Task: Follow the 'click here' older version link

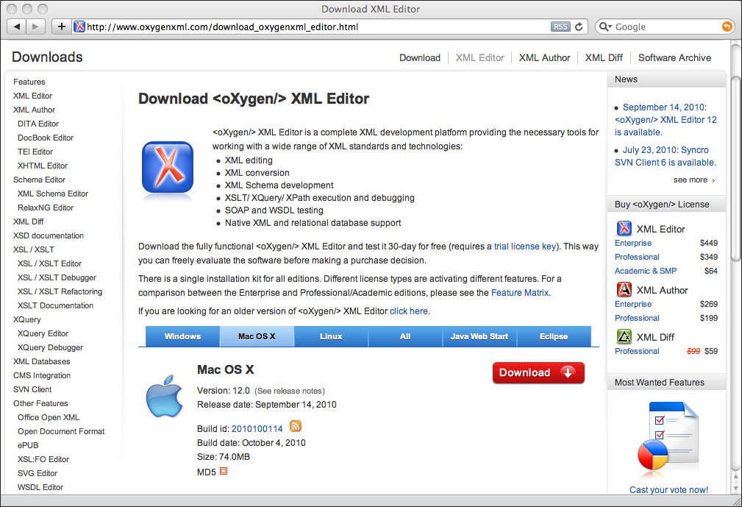Action: [x=409, y=311]
